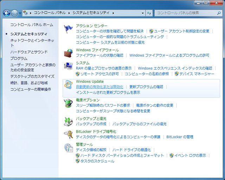Open スリープ解除時のパスワードの要求
225x180 pixels.
click(103, 105)
